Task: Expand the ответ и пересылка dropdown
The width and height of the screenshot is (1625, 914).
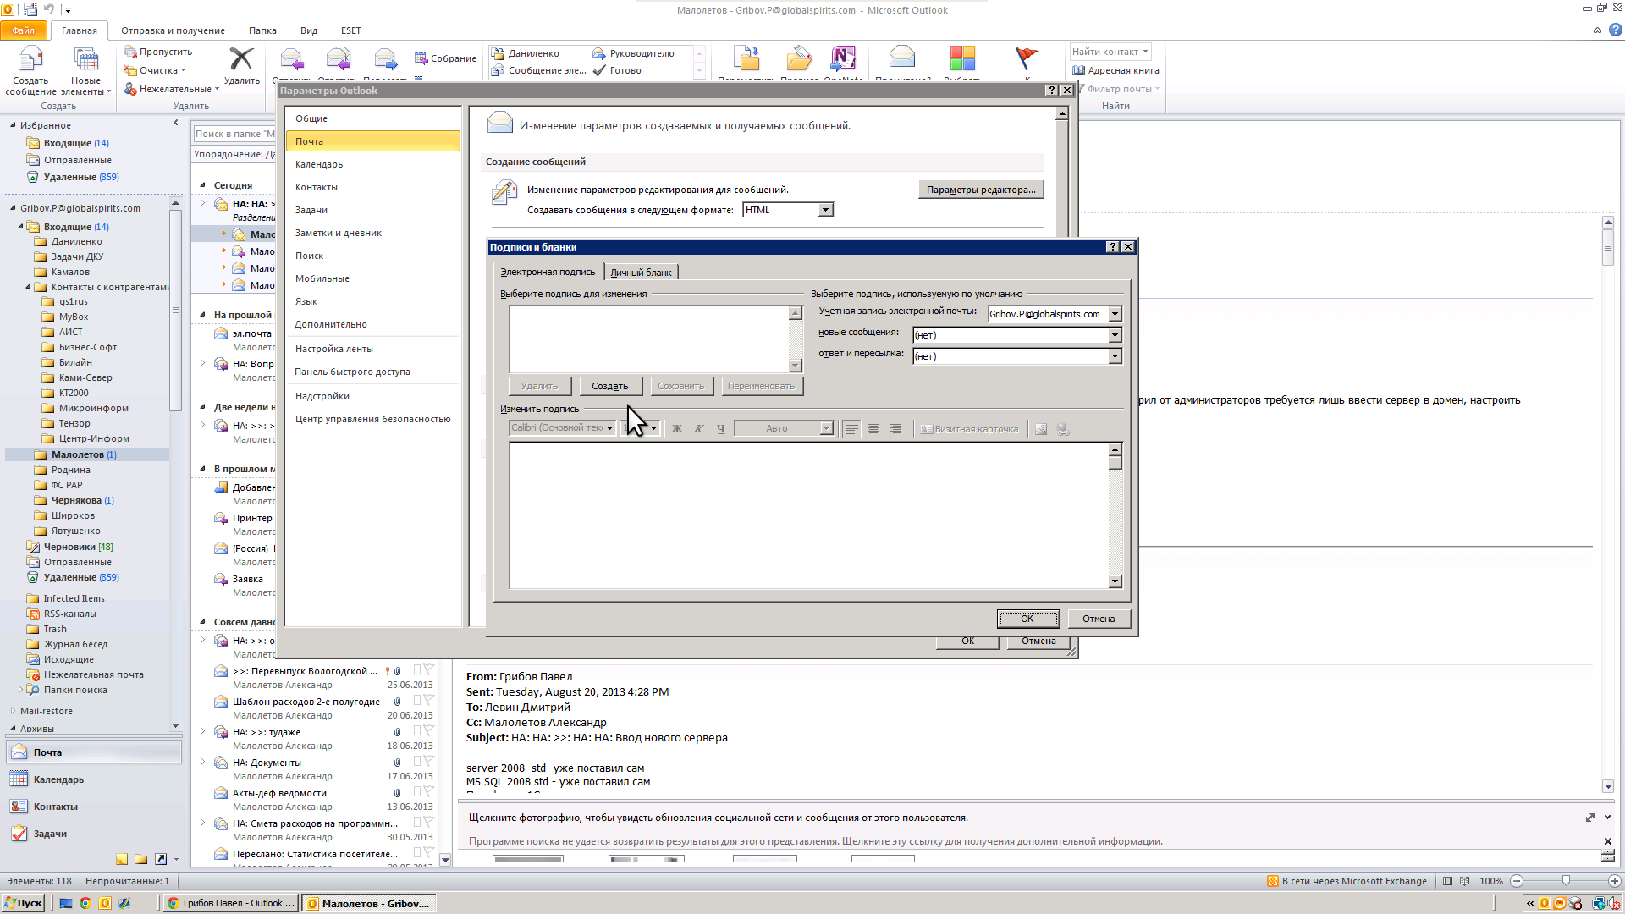Action: click(1115, 356)
